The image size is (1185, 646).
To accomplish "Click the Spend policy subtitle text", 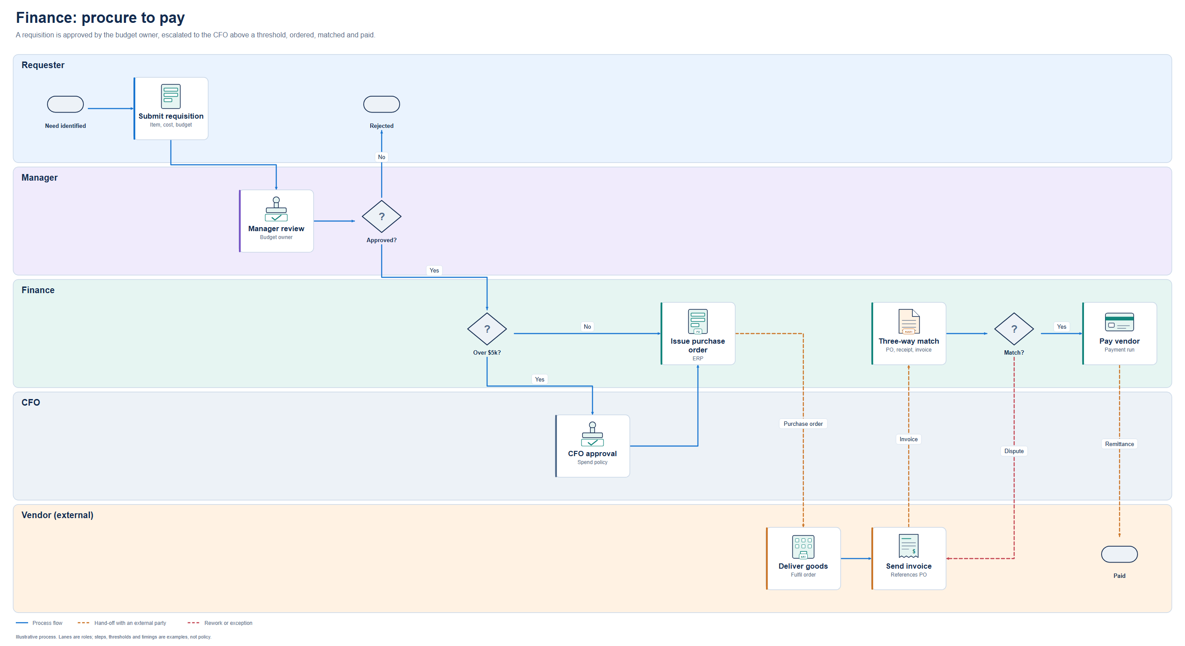I will [592, 462].
